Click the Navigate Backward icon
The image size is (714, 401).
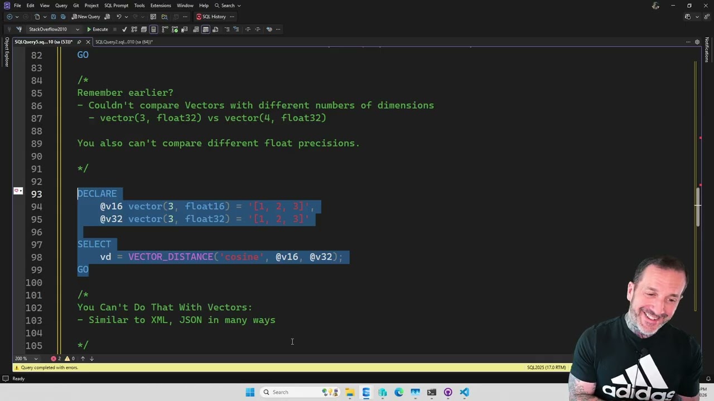9,17
